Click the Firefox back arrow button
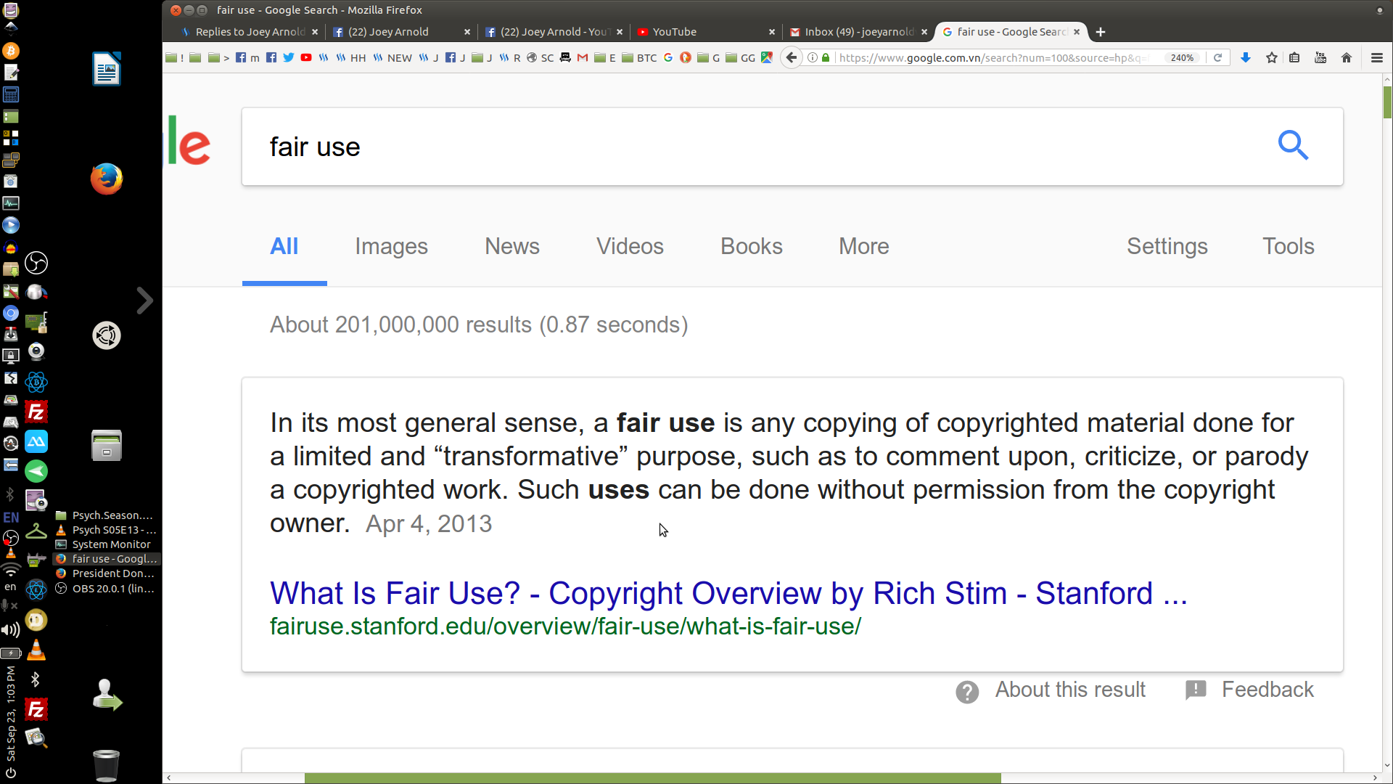The height and width of the screenshot is (784, 1393). (x=792, y=58)
